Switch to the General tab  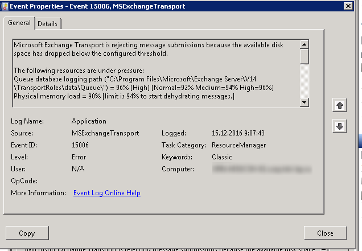(x=19, y=23)
